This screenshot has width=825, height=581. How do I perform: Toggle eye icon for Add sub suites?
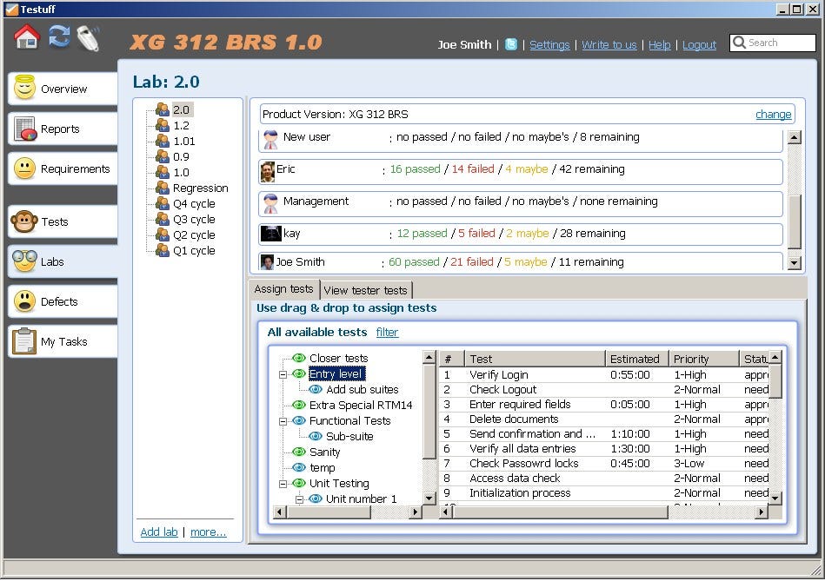[316, 389]
